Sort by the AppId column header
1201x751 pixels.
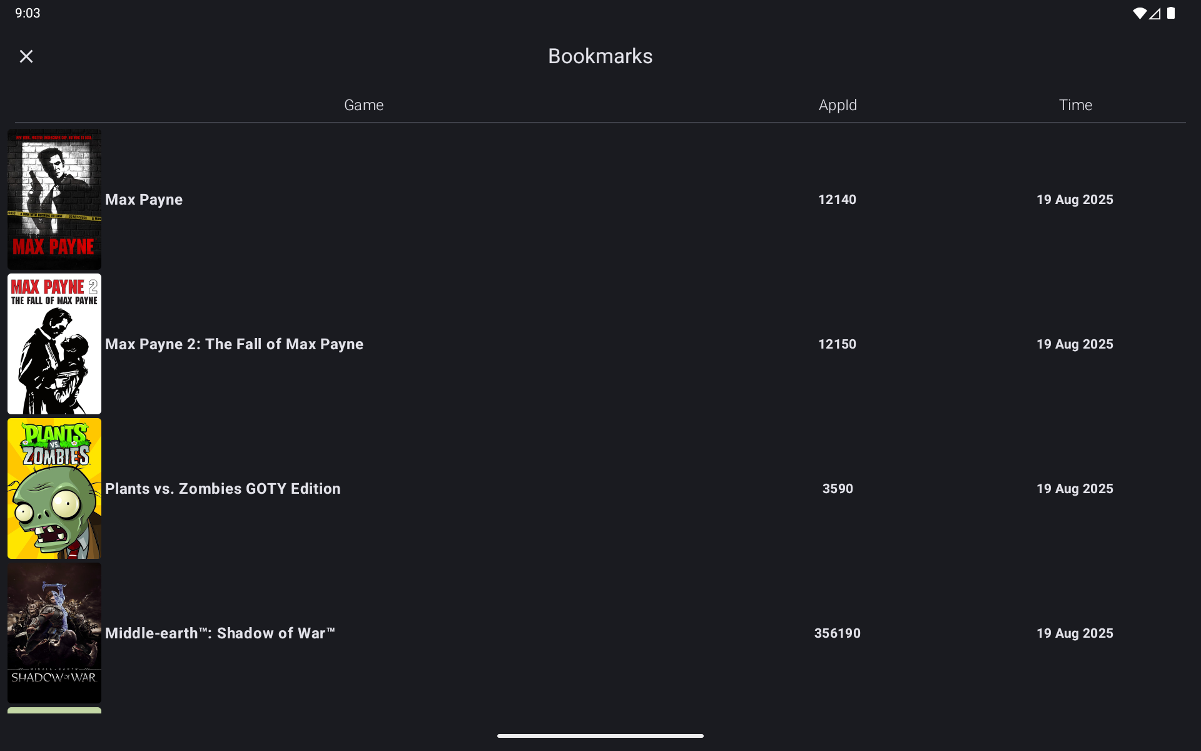tap(838, 105)
